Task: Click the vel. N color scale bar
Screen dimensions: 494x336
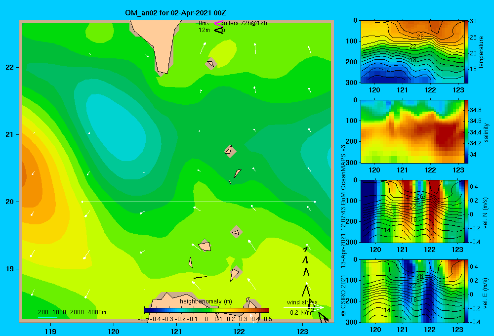Action: 466,211
